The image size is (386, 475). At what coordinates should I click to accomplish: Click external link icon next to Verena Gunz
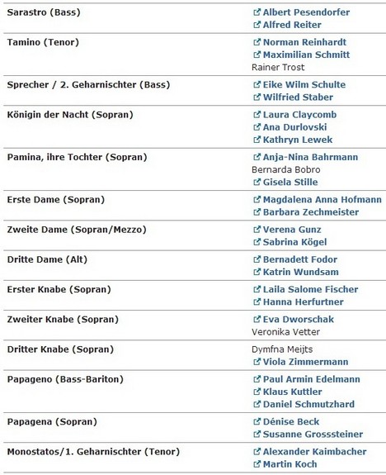coord(257,230)
